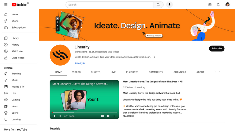The image size is (235, 133).
Task: Open the hamburger guide menu
Action: tap(6, 5)
